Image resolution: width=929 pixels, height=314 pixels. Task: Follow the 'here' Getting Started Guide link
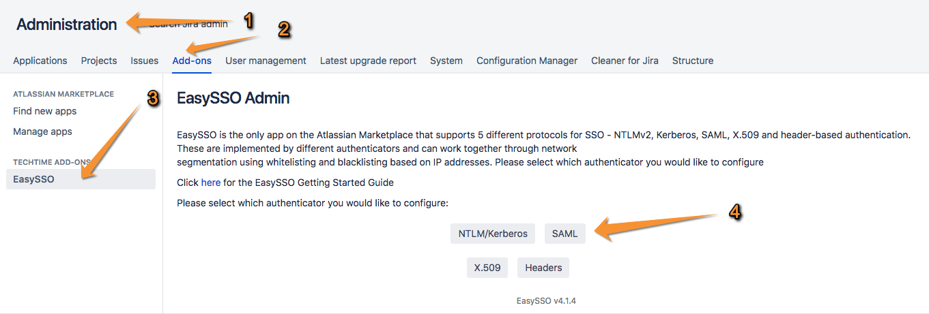[211, 183]
